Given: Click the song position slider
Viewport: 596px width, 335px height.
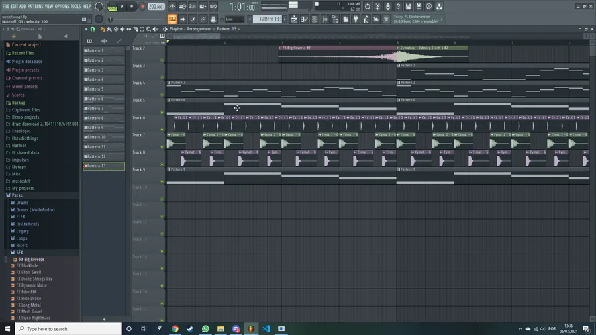Looking at the screenshot, I should (x=137, y=19).
